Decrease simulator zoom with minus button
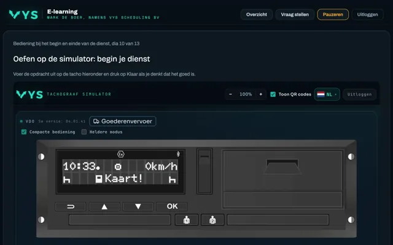 click(x=231, y=94)
